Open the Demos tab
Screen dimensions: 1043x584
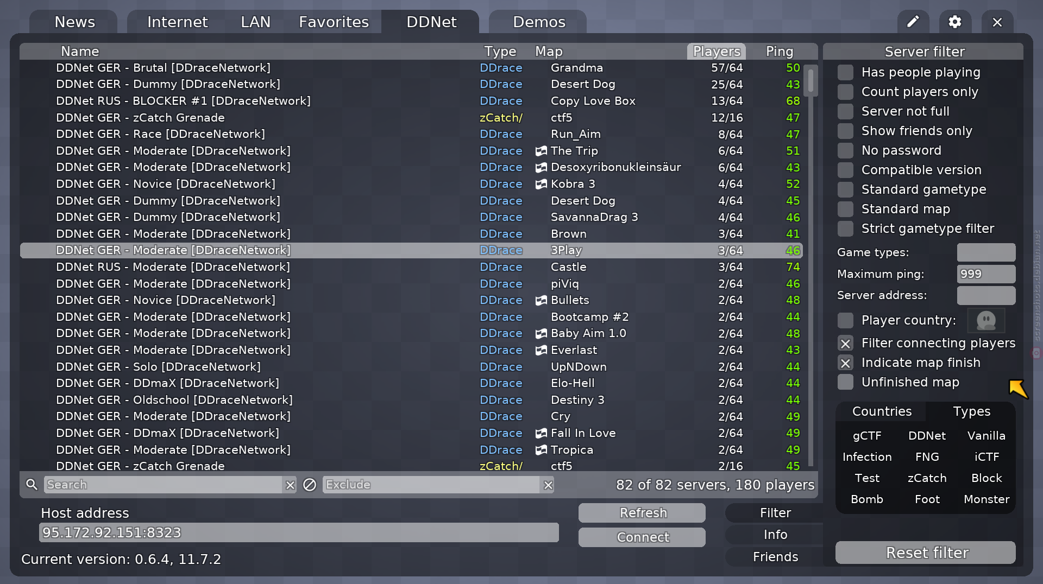539,22
